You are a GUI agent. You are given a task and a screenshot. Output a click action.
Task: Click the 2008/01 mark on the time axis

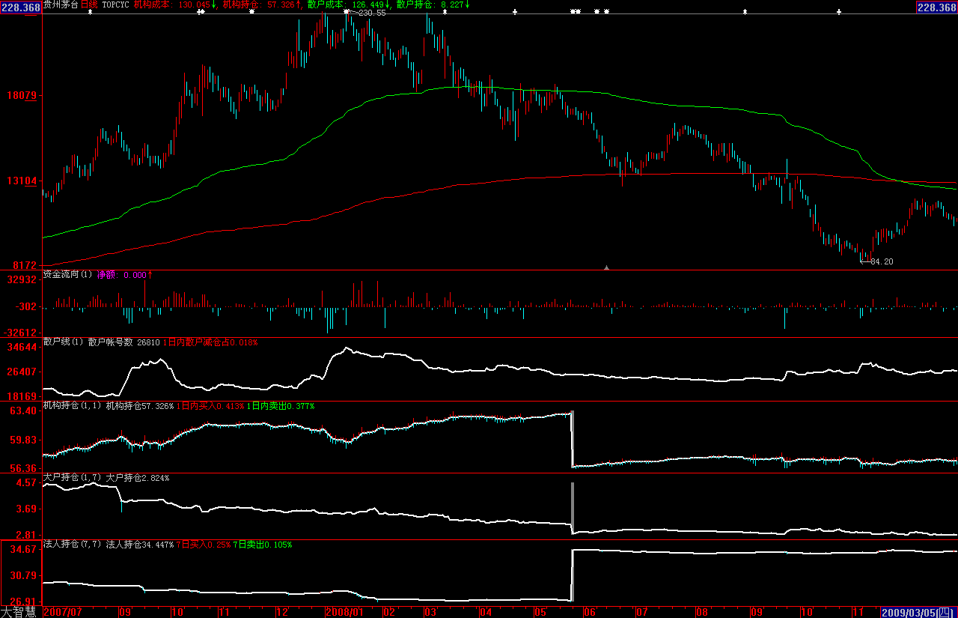tap(344, 613)
